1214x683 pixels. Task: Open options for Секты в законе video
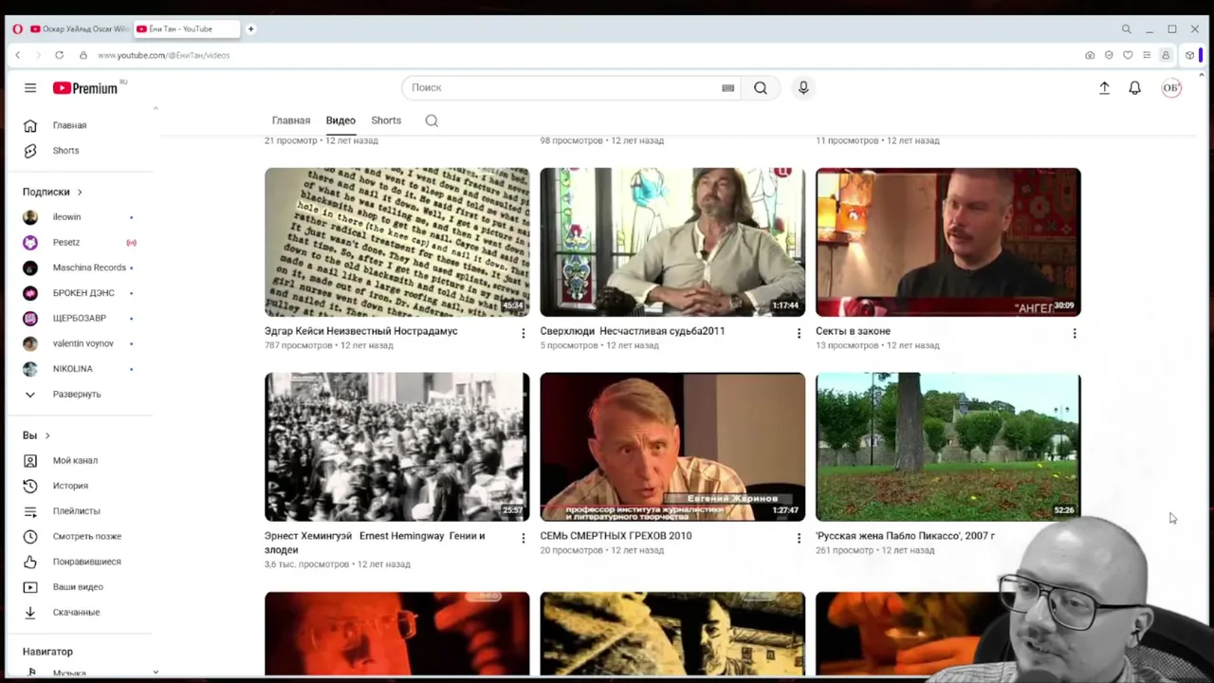1075,333
